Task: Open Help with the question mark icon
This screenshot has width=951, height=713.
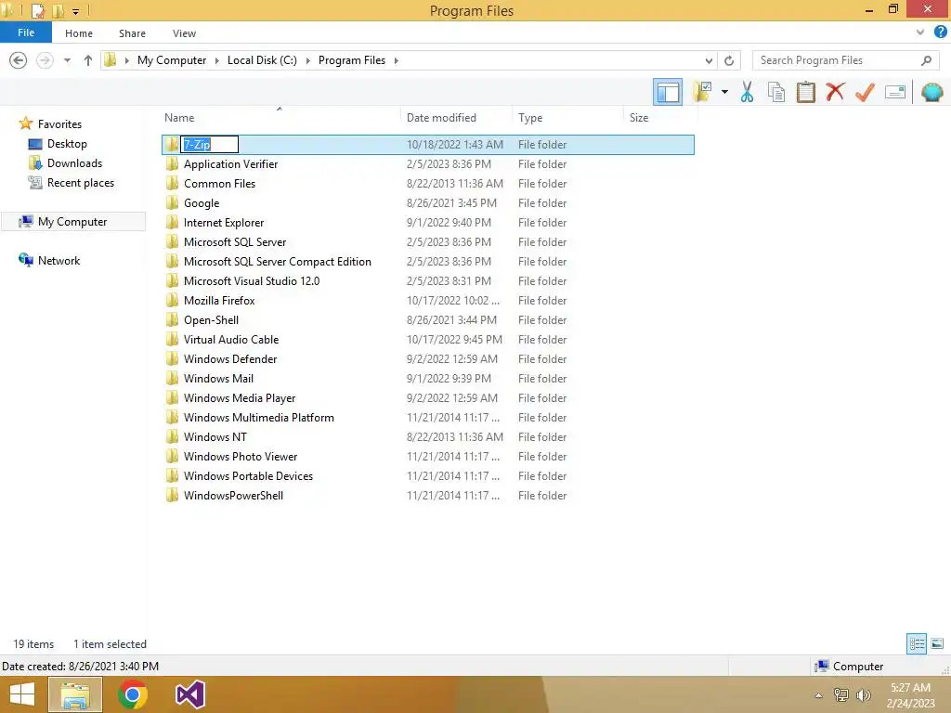Action: coord(940,32)
